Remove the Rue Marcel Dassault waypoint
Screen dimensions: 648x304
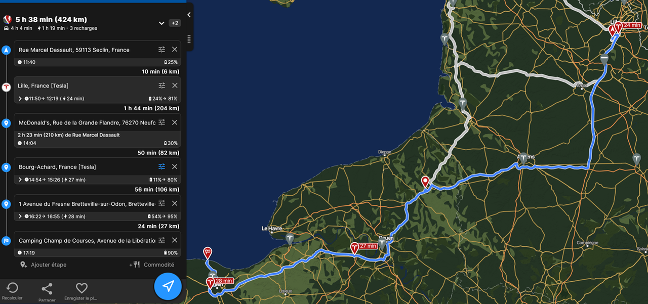pyautogui.click(x=175, y=49)
